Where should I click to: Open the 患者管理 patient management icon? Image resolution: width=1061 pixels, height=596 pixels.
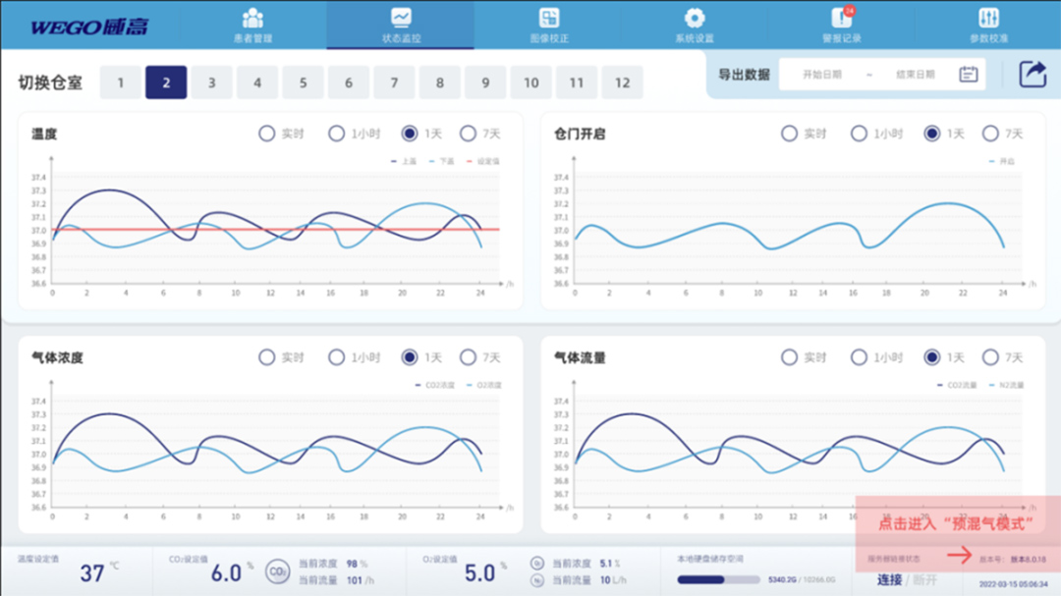coord(252,19)
